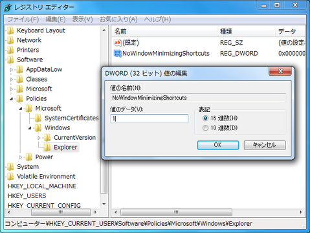The width and height of the screenshot is (310, 233).
Task: Collapse the Policies tree node
Action: point(12,99)
